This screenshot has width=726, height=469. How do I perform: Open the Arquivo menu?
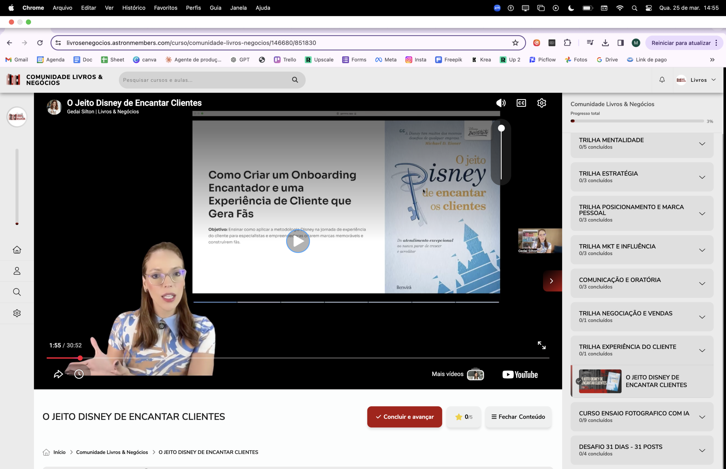pos(63,8)
